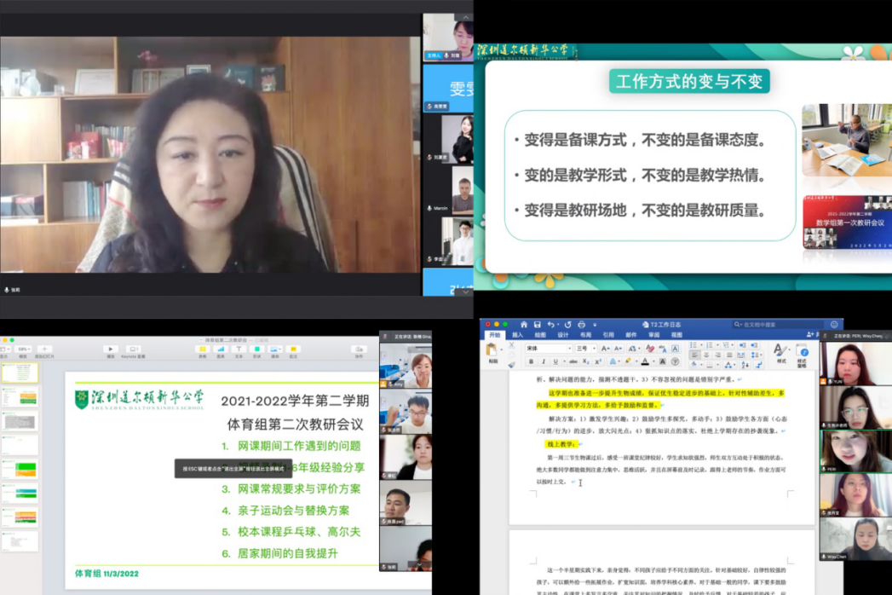Switch to 开始 tab in Word
Viewport: 892px width, 595px height.
click(x=494, y=335)
